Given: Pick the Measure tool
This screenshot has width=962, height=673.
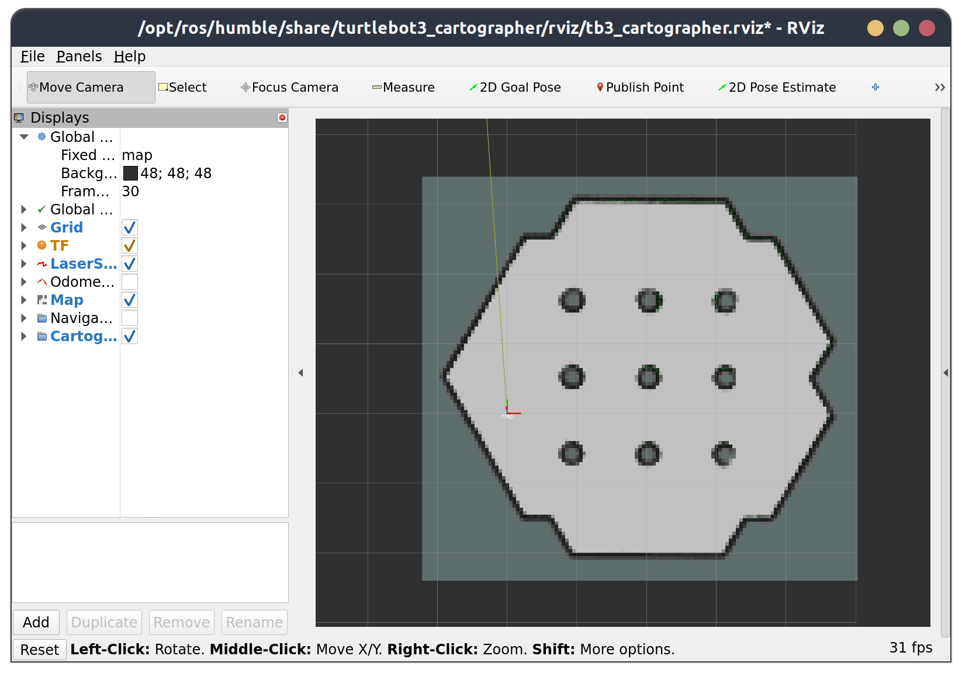Looking at the screenshot, I should (x=403, y=88).
